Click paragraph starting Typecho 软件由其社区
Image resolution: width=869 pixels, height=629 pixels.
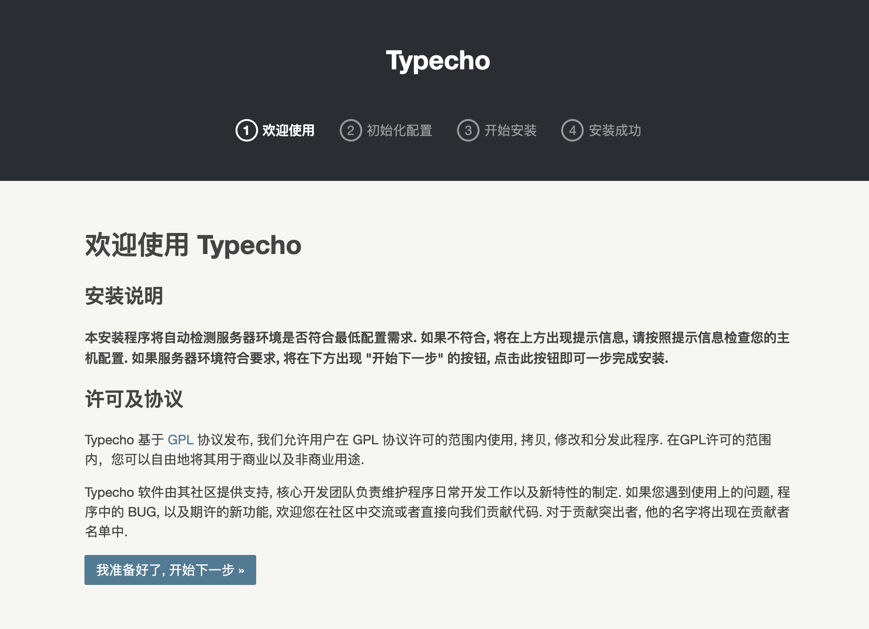[437, 512]
